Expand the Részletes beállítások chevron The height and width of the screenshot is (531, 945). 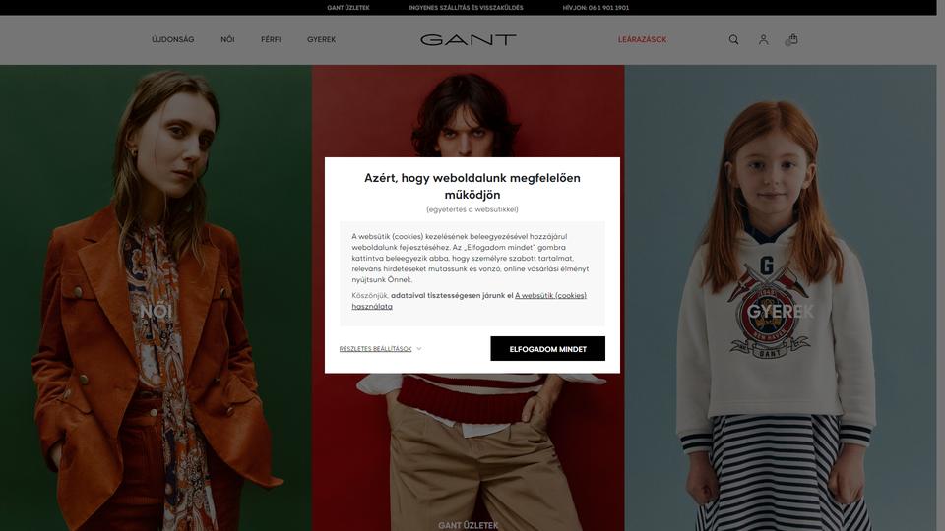tap(419, 348)
